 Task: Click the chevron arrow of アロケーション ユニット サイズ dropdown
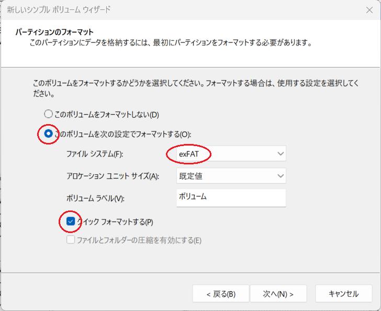pyautogui.click(x=281, y=176)
